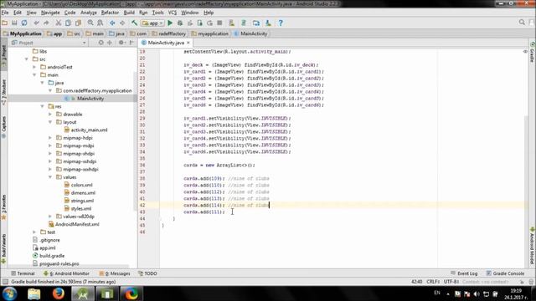Open the app run configuration dropdown
This screenshot has width=536, height=301.
coord(152,23)
